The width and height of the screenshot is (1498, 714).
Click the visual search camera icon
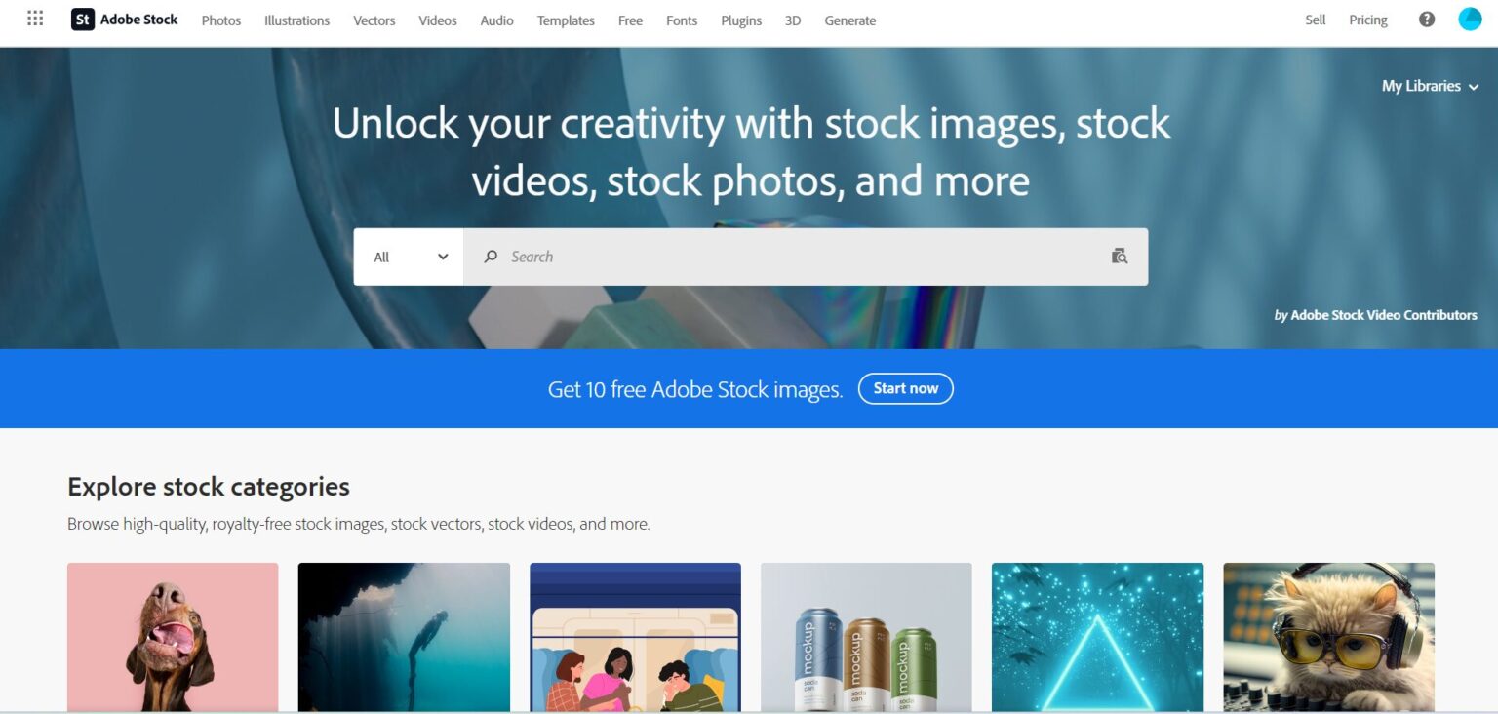(1120, 257)
